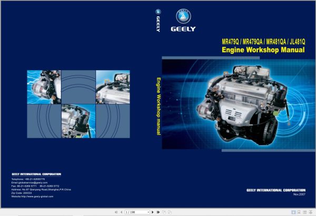
Task: Select single page layout view
Action: 293,212
